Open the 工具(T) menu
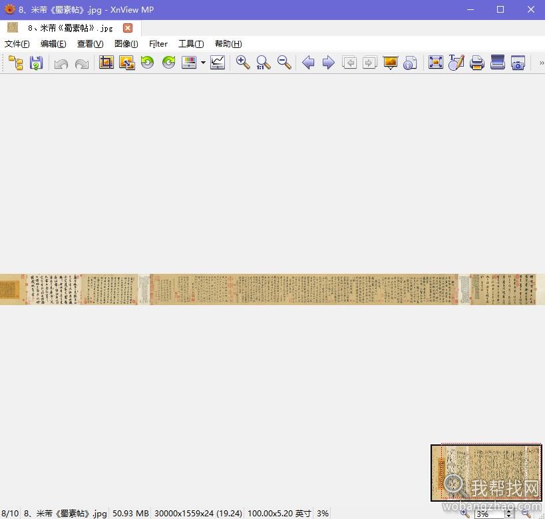 (191, 44)
